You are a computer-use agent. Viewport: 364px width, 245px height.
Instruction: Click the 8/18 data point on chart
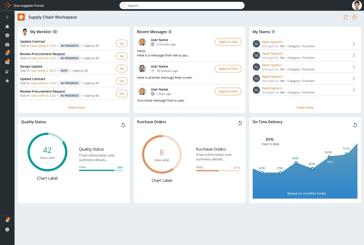(296, 163)
